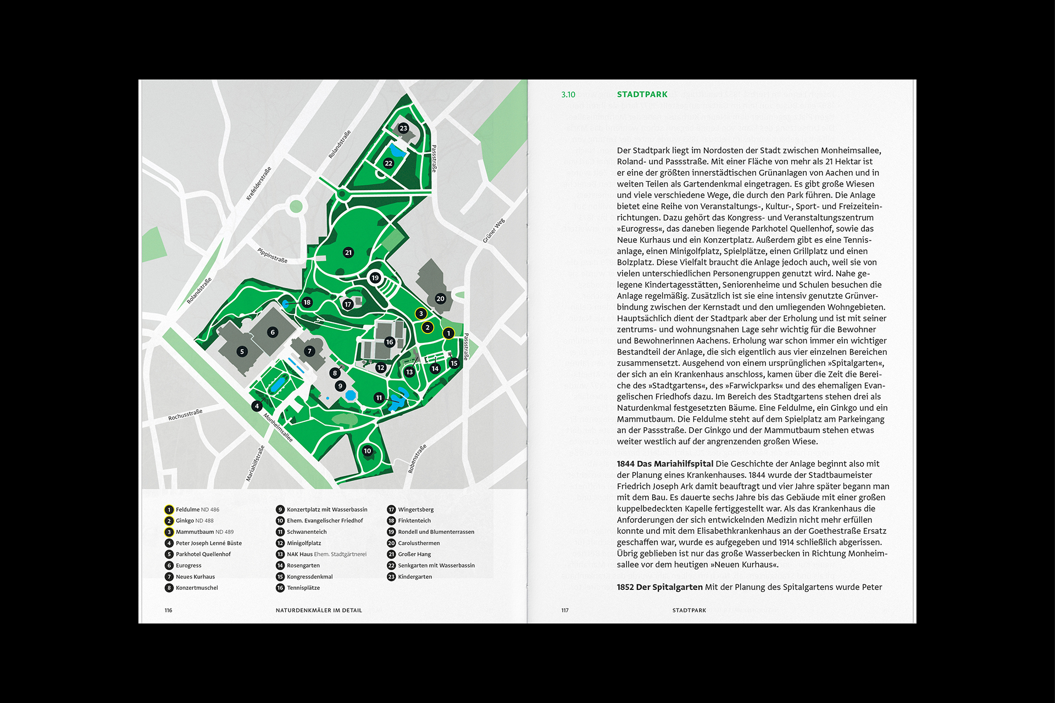Click legend entry 'Minigolfplatz'

pos(298,543)
